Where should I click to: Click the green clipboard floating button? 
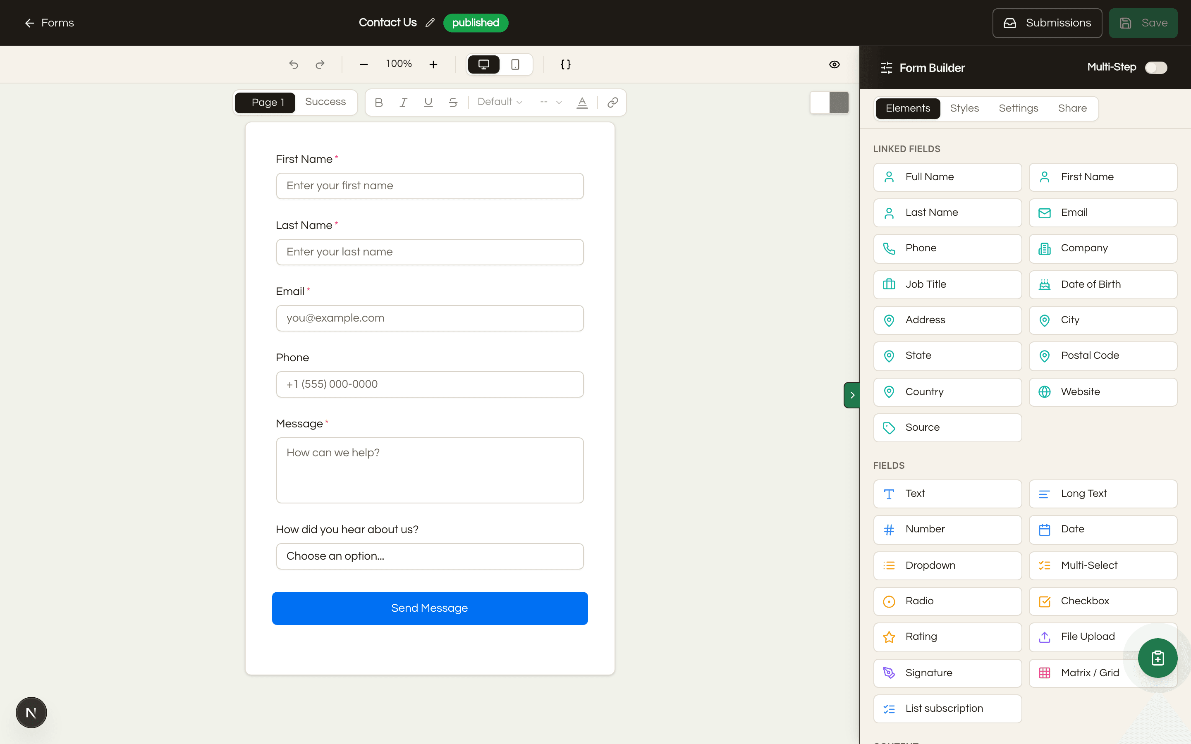click(1158, 658)
